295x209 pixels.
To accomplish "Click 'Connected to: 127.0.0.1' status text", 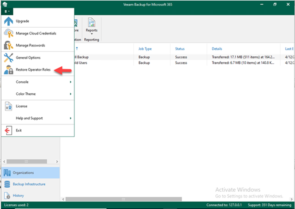I will pos(224,205).
